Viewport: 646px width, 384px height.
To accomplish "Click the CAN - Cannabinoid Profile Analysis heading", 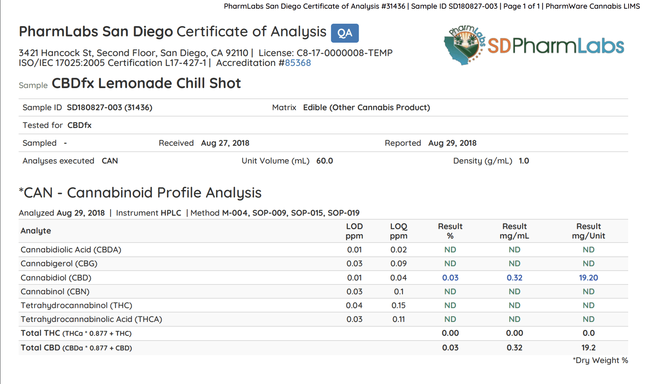I will click(x=140, y=193).
